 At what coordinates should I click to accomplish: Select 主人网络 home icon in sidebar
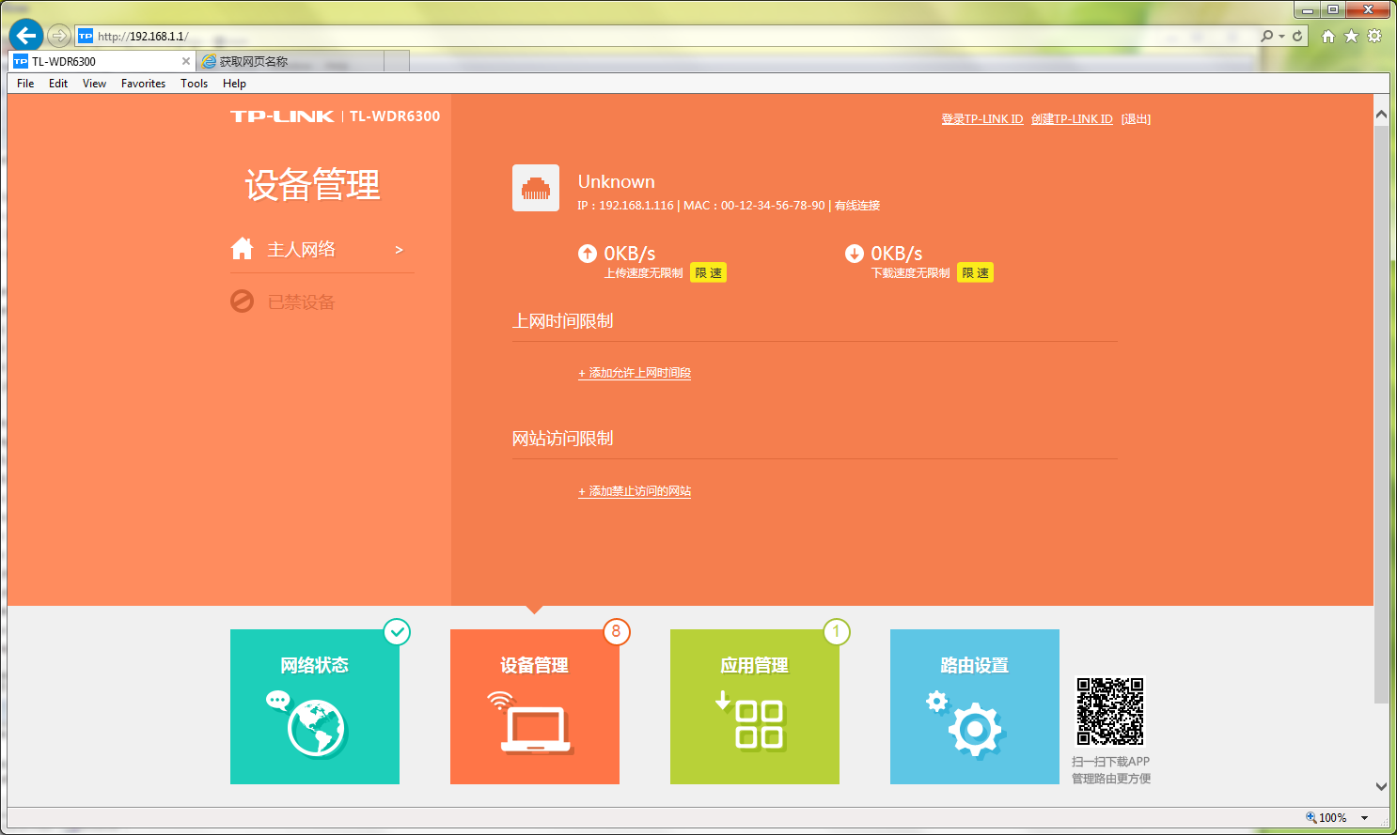(x=242, y=249)
